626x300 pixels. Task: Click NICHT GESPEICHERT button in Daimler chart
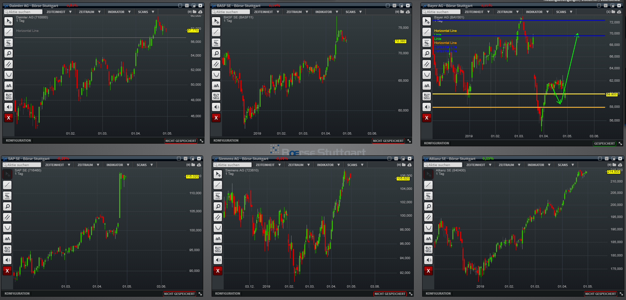click(181, 141)
